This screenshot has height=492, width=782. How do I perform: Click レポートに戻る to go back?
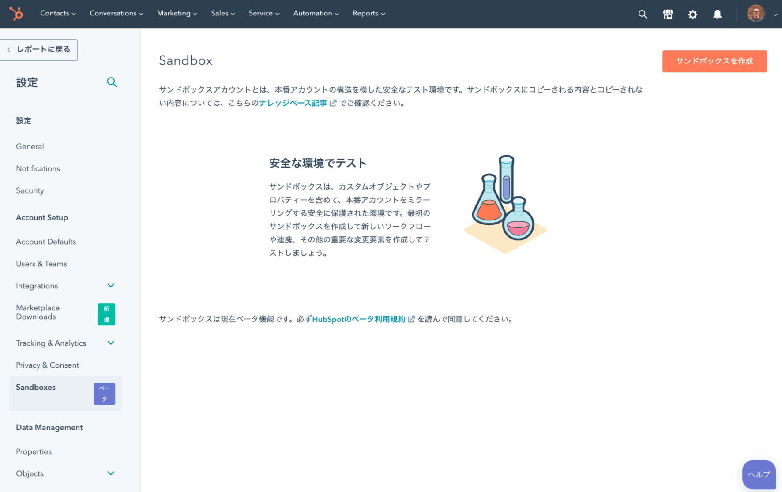[39, 50]
